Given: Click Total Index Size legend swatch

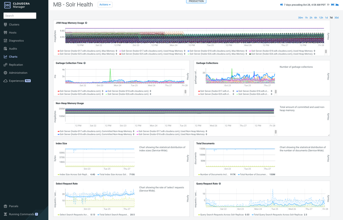Looking at the screenshot, I should [x=99, y=175].
